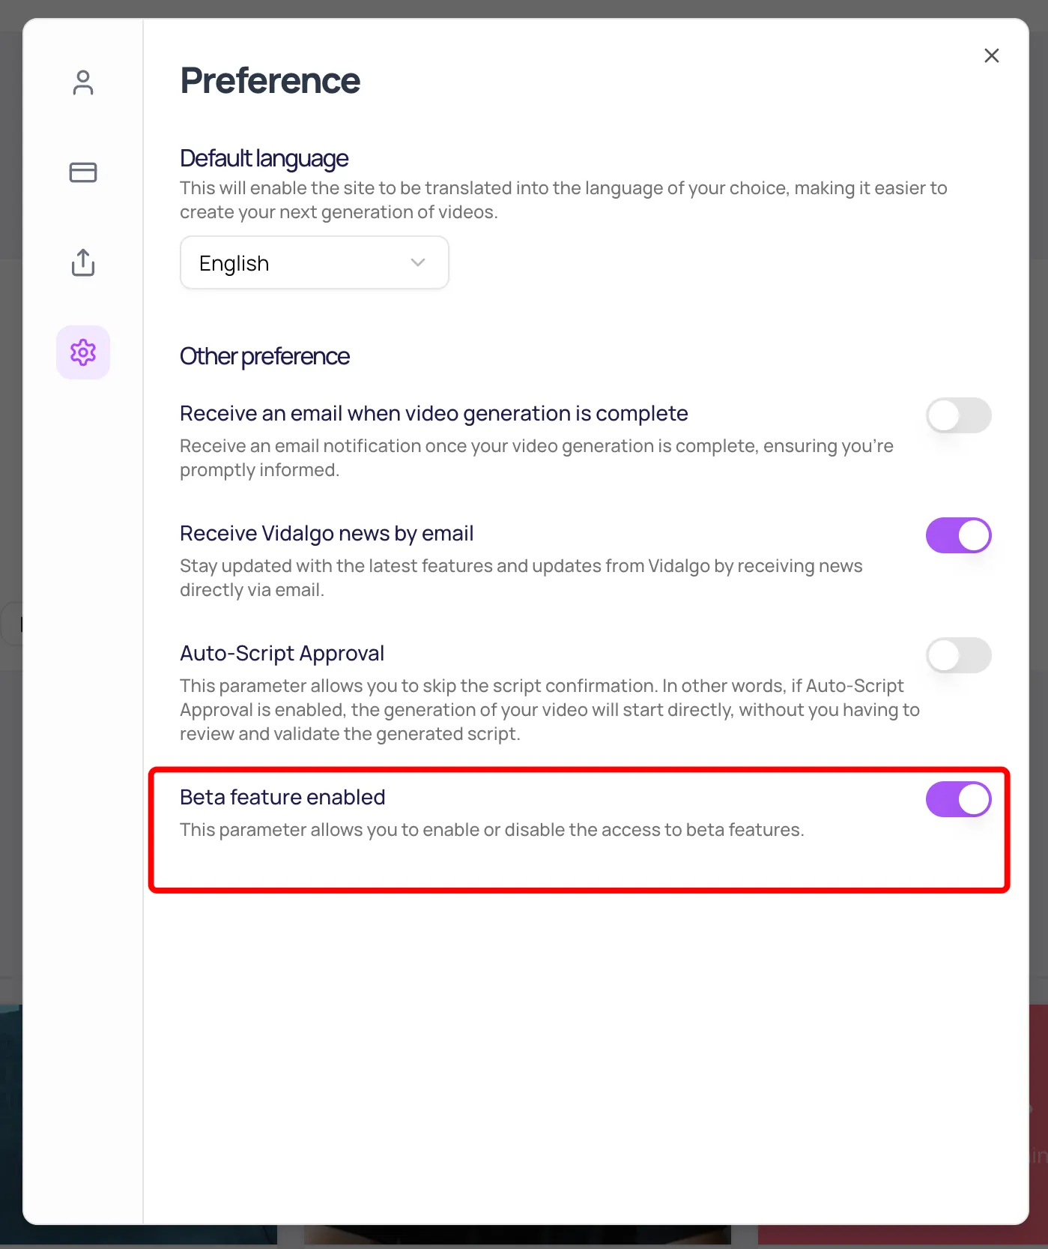Turn on Auto-Script Approval switch

pyautogui.click(x=959, y=655)
